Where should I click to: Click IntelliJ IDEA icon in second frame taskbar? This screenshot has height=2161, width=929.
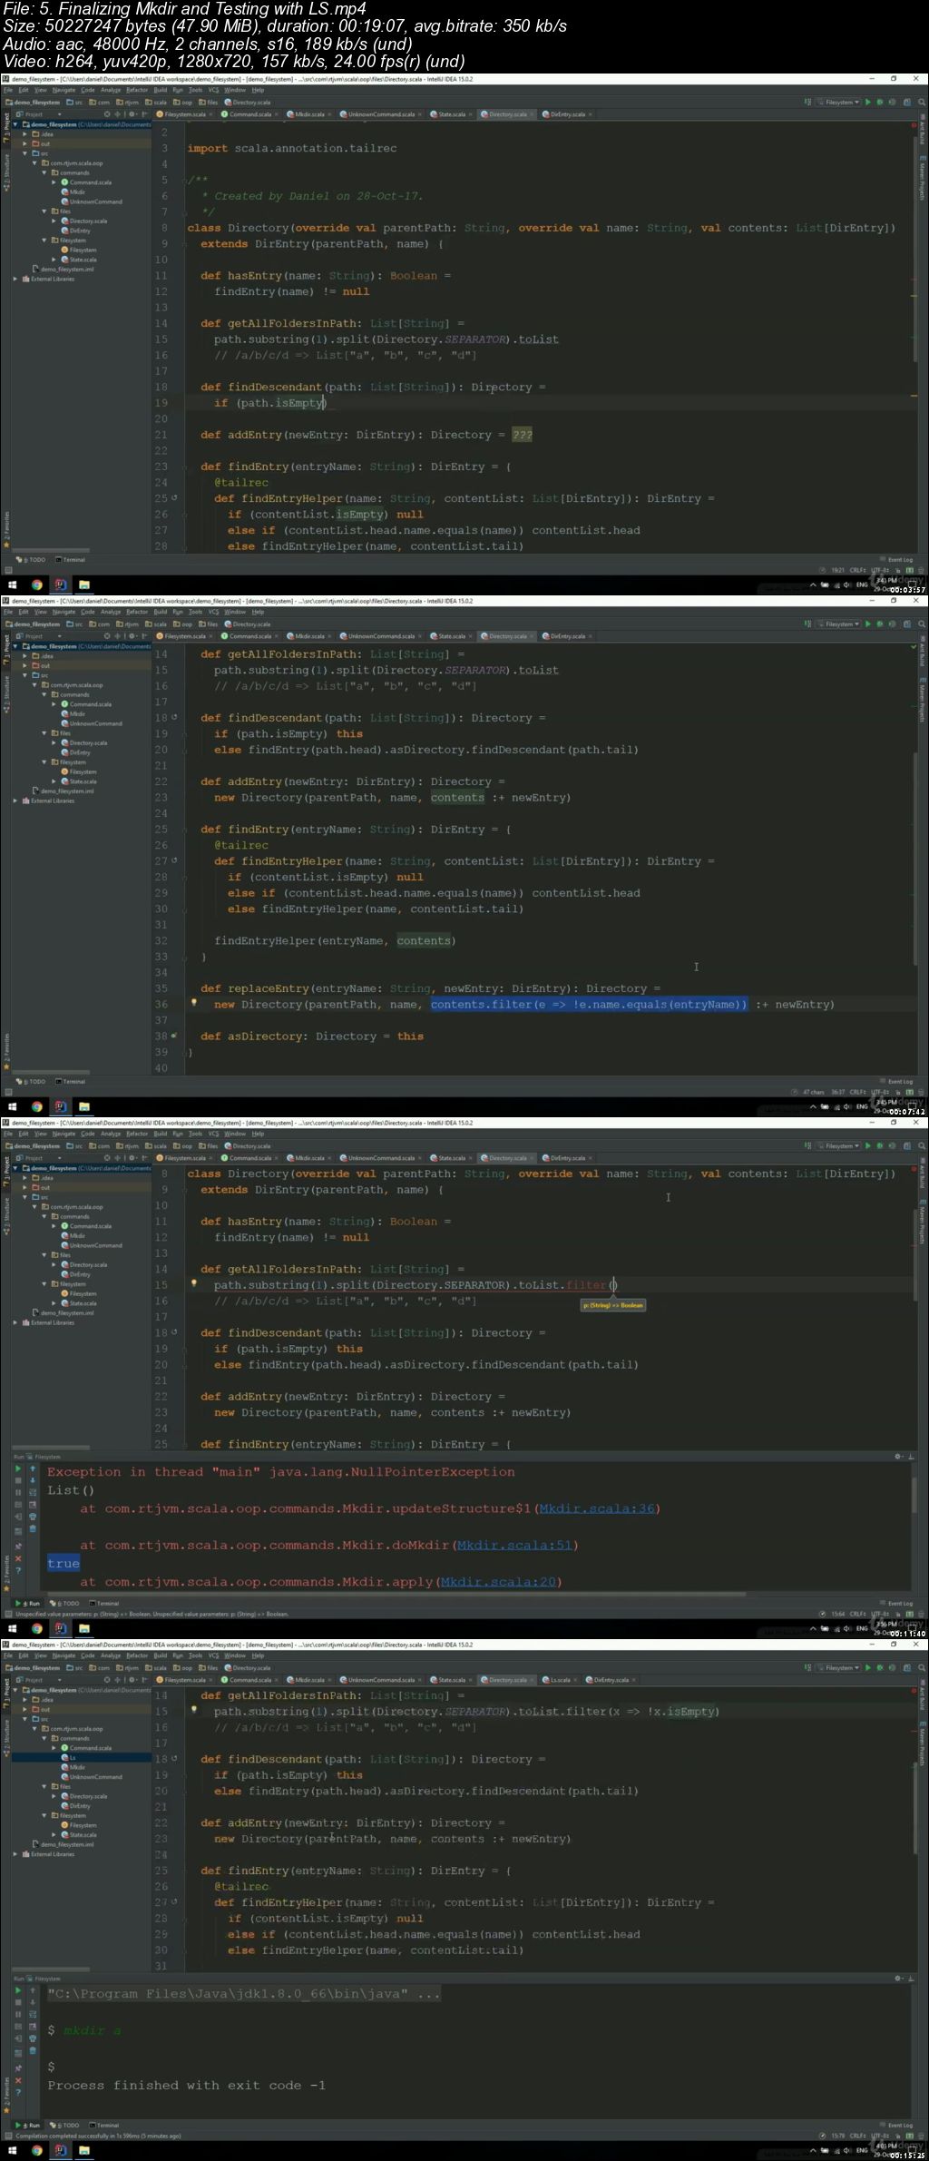(60, 1106)
